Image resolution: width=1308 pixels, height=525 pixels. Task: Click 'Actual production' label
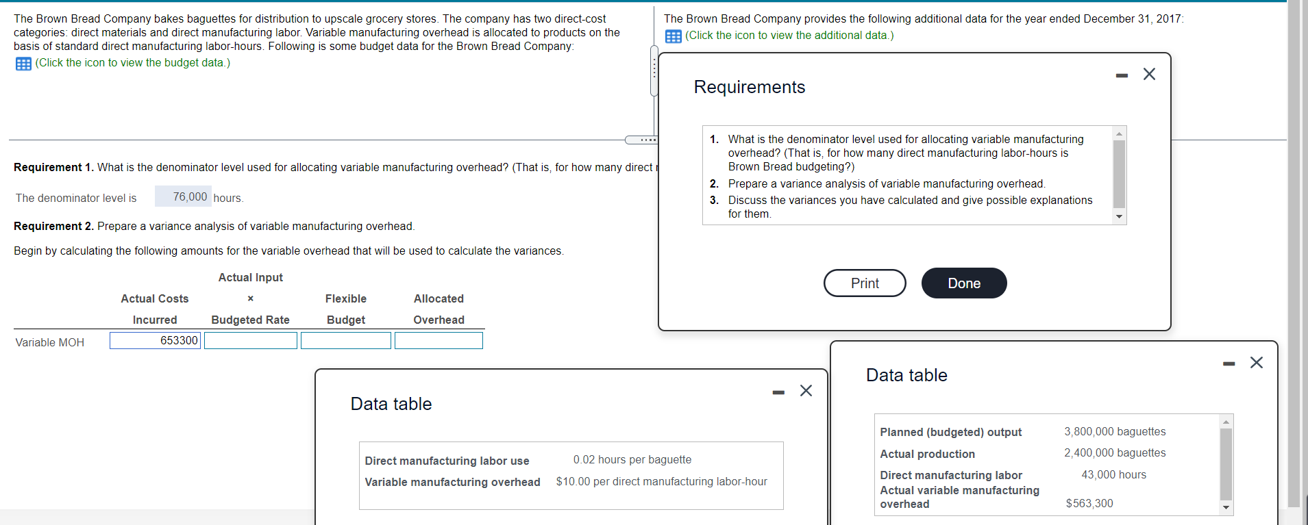click(x=928, y=454)
